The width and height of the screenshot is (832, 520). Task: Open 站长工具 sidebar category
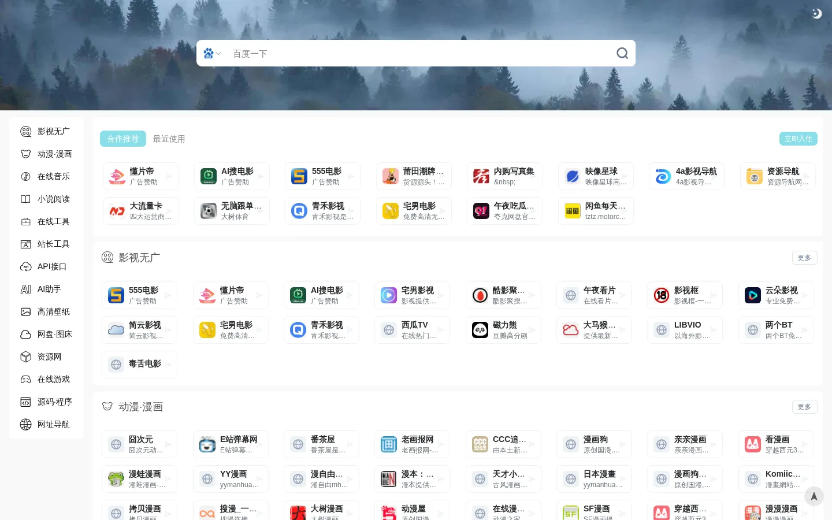(x=46, y=244)
